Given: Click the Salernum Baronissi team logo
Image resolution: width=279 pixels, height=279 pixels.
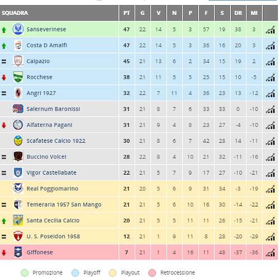Looking at the screenshot, I should pos(18,109).
